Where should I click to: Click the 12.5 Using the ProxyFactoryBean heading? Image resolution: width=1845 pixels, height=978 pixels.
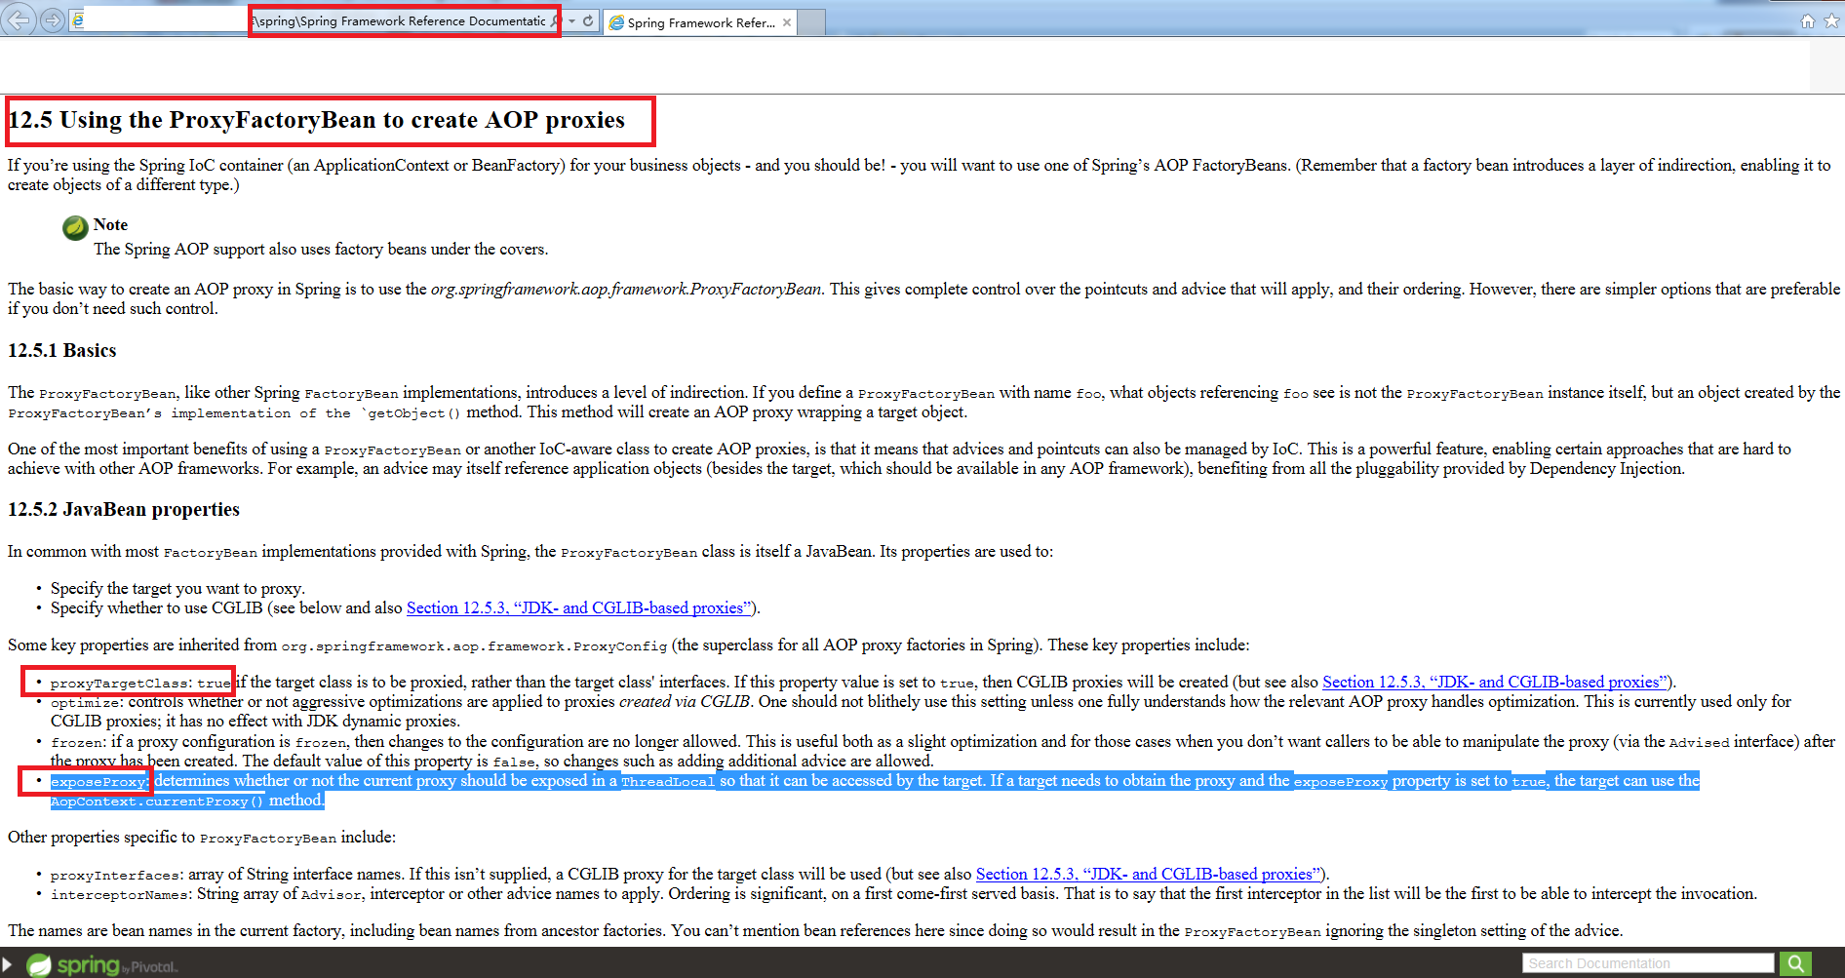pos(316,120)
